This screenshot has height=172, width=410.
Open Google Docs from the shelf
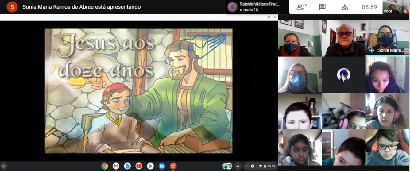pyautogui.click(x=127, y=166)
